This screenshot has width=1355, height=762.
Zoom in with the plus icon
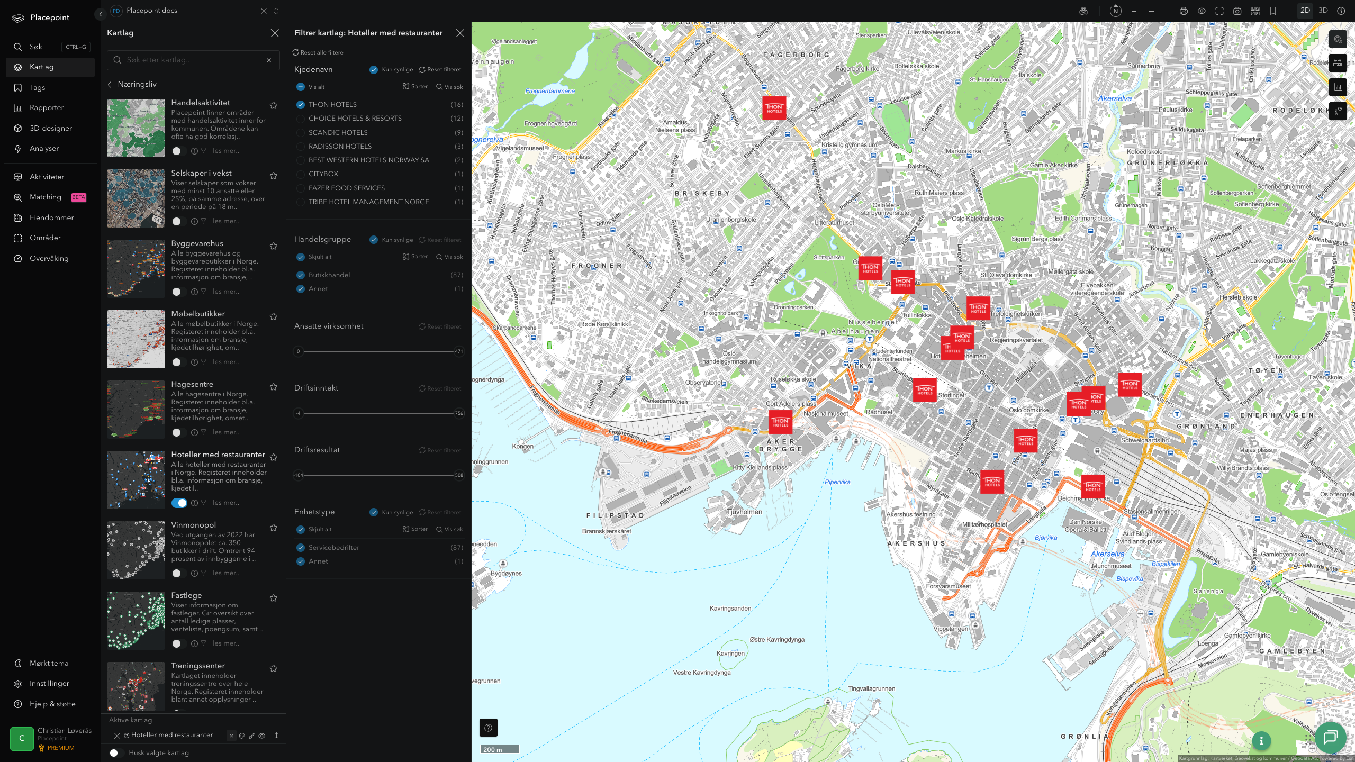click(x=1134, y=11)
